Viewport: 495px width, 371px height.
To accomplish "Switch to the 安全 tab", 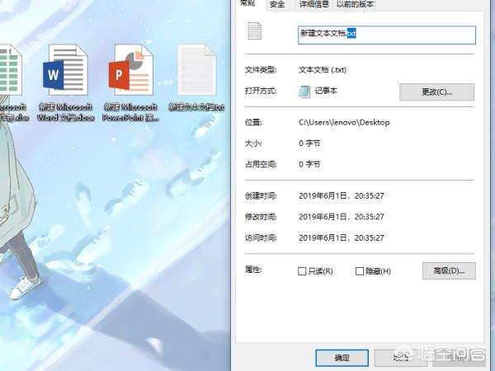I will click(277, 4).
